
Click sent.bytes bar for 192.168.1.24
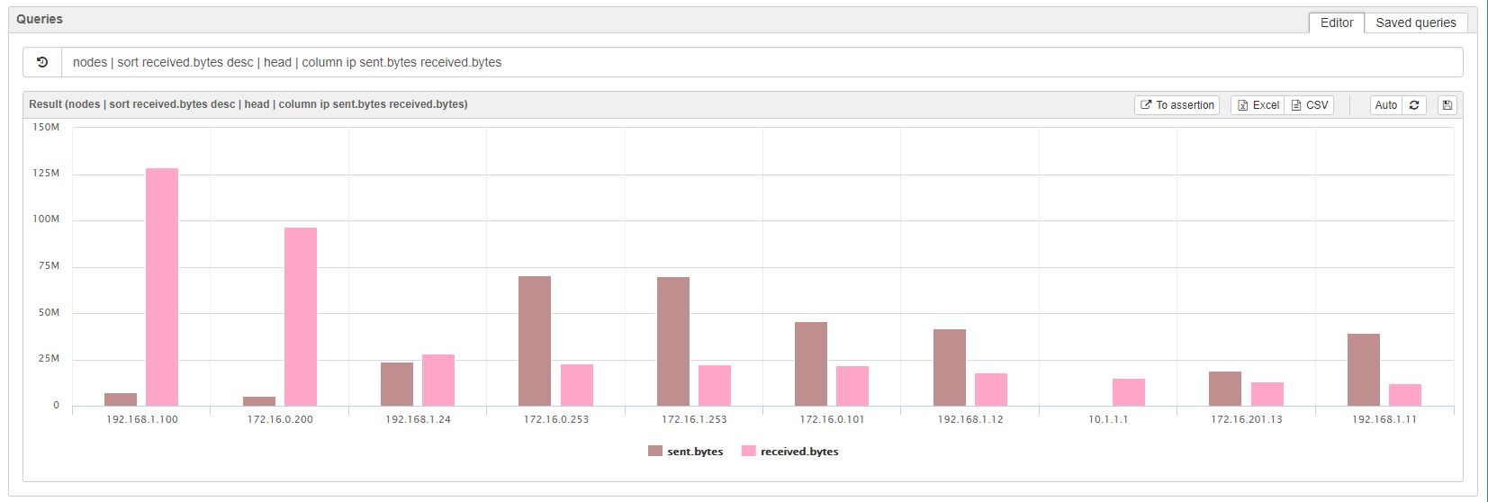[397, 384]
